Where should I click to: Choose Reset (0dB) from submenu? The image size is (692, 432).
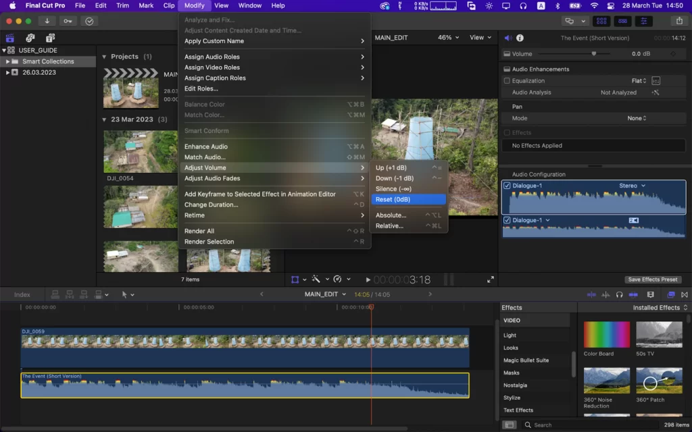(x=408, y=199)
